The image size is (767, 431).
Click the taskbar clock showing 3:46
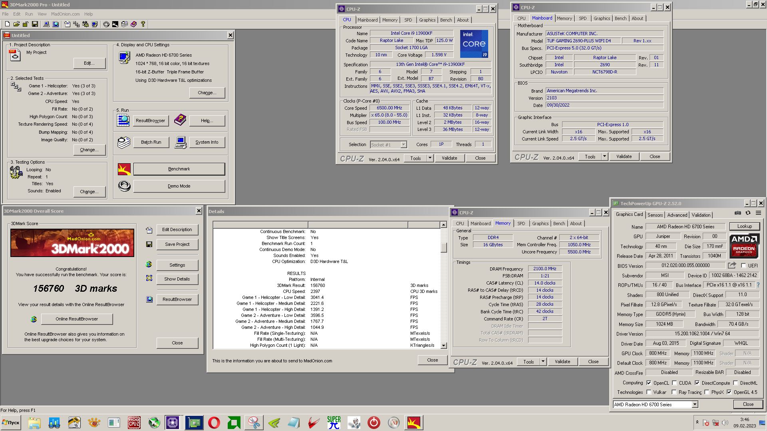point(744,419)
